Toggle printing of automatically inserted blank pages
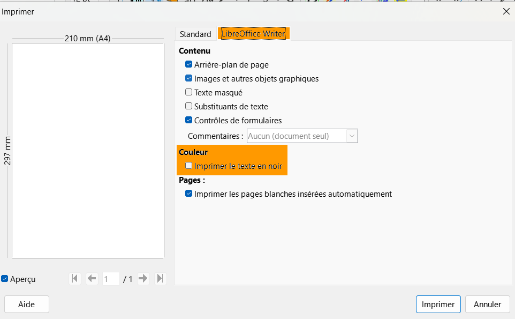The image size is (515, 319). (188, 194)
